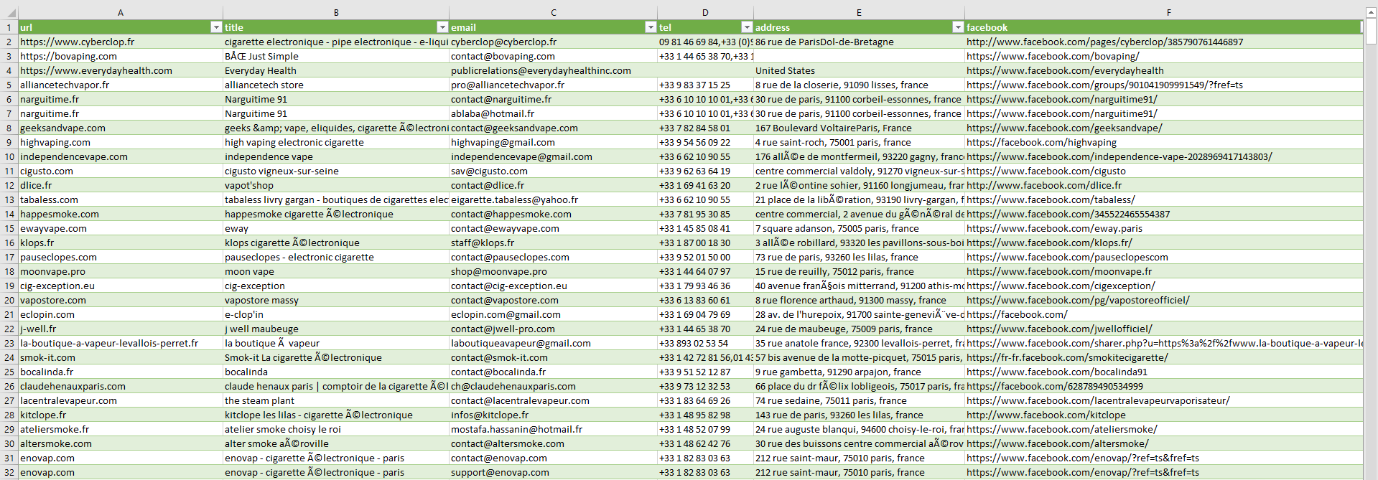The image size is (1378, 480).
Task: Click the cell 'alliancetechvapor.fr'
Action: pos(121,85)
